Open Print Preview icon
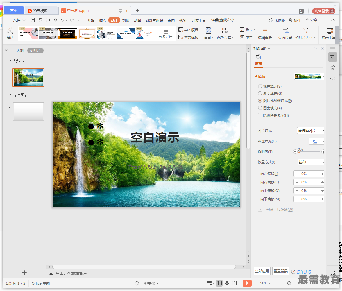The image size is (342, 291). point(55,20)
